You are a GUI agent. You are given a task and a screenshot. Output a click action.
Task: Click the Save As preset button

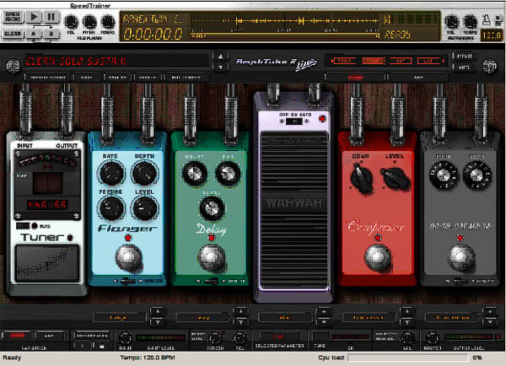click(x=117, y=78)
